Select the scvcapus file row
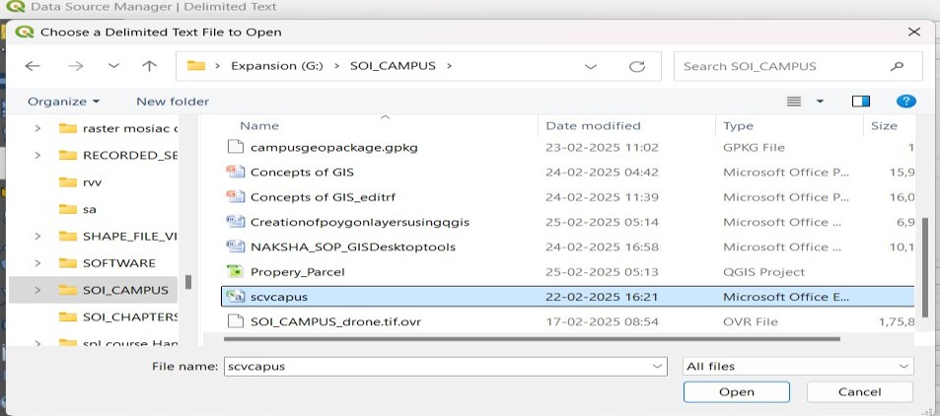The height and width of the screenshot is (416, 940). tap(568, 297)
